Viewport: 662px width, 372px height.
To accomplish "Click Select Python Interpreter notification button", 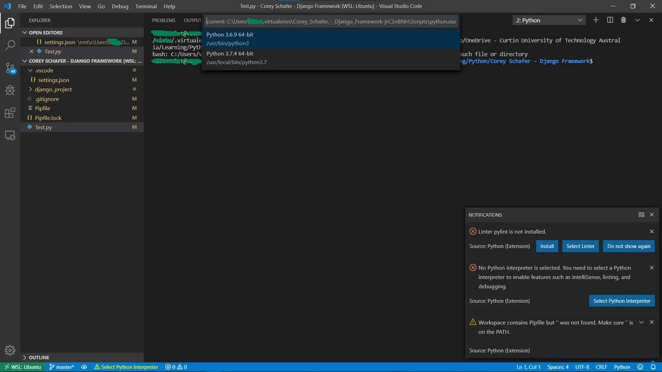I will tap(622, 301).
